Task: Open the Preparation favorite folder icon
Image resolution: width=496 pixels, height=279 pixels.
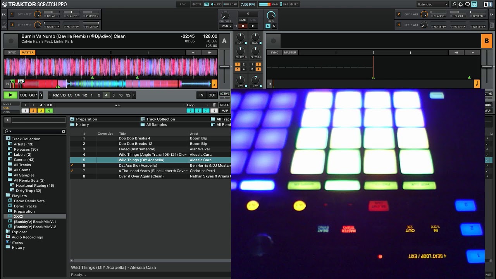Action: 72,119
